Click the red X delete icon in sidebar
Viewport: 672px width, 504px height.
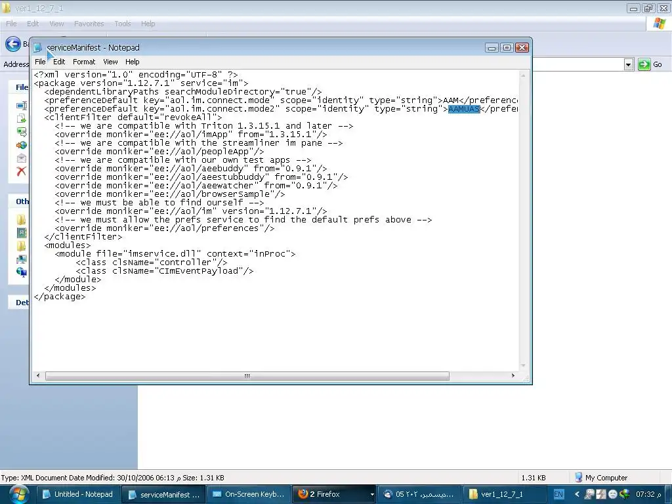[22, 171]
